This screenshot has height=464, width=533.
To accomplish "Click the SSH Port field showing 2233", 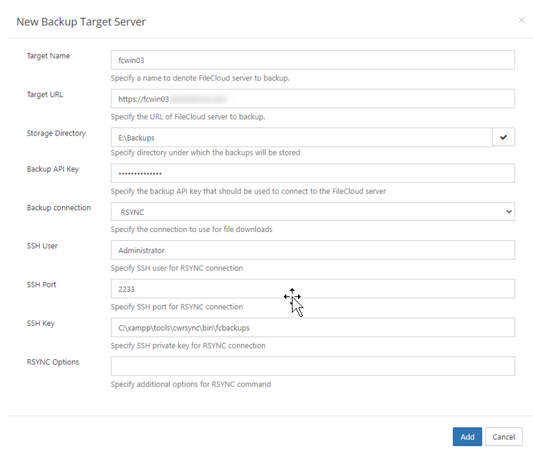I will click(312, 289).
